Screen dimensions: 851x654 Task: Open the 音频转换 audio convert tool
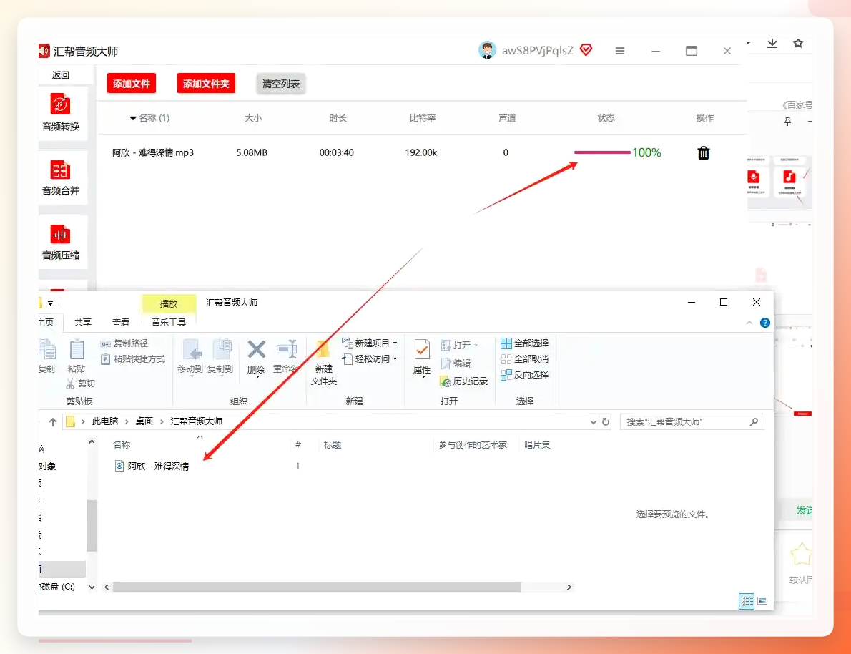pyautogui.click(x=60, y=112)
